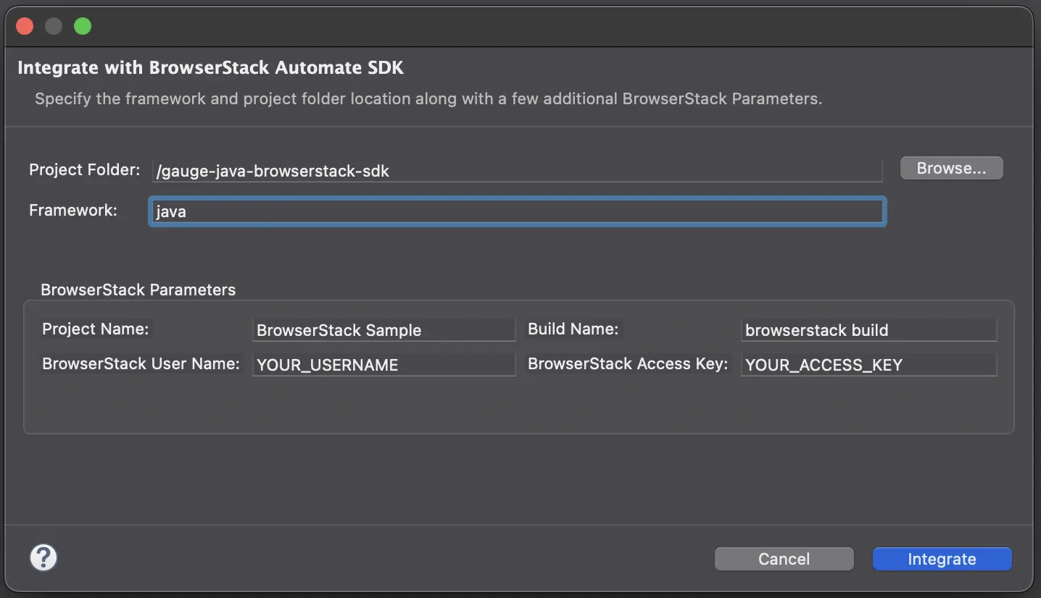The width and height of the screenshot is (1041, 598).
Task: Click the 'Build Name:' label
Action: point(573,329)
